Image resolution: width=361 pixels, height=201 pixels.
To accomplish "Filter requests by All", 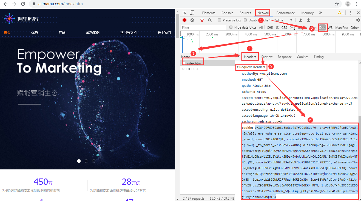I will point(261,27).
